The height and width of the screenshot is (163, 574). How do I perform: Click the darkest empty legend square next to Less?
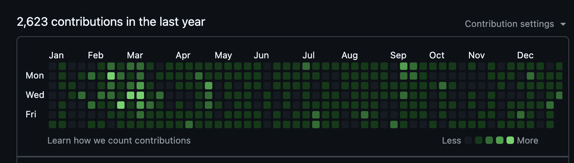468,141
